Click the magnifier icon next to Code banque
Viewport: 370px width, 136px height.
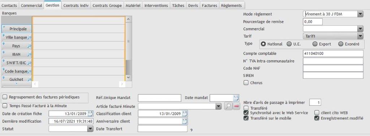click(30, 71)
